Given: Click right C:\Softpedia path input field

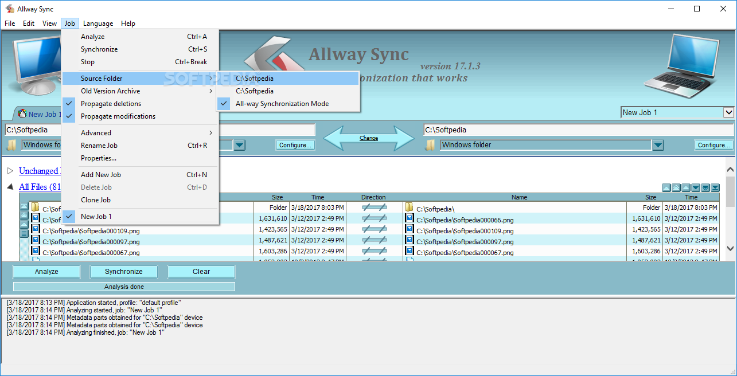Looking at the screenshot, I should [x=579, y=130].
